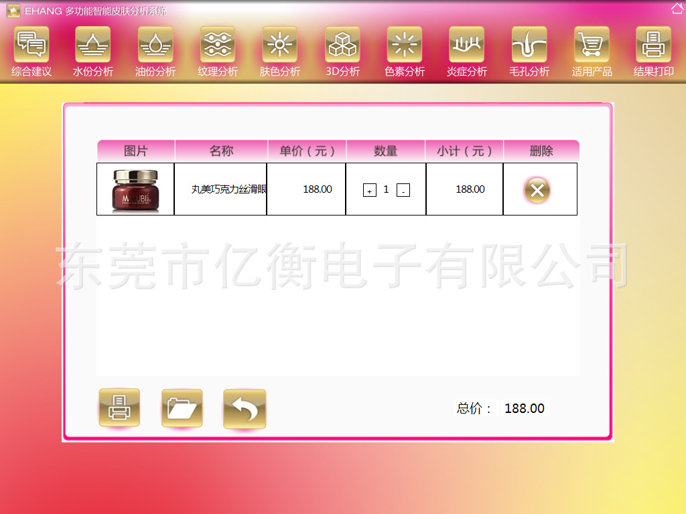Open the 适用产品 shopping cart icon
Screen dimensions: 686x514
[592, 45]
